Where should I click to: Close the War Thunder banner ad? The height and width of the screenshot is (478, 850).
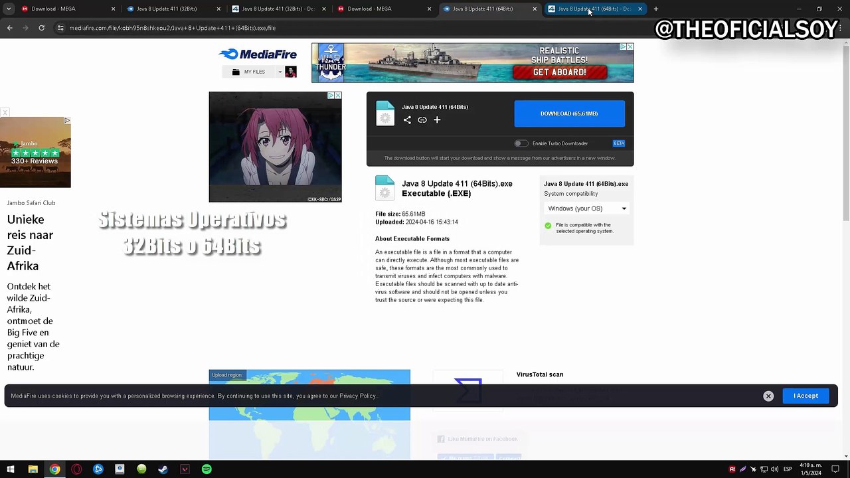click(x=630, y=47)
